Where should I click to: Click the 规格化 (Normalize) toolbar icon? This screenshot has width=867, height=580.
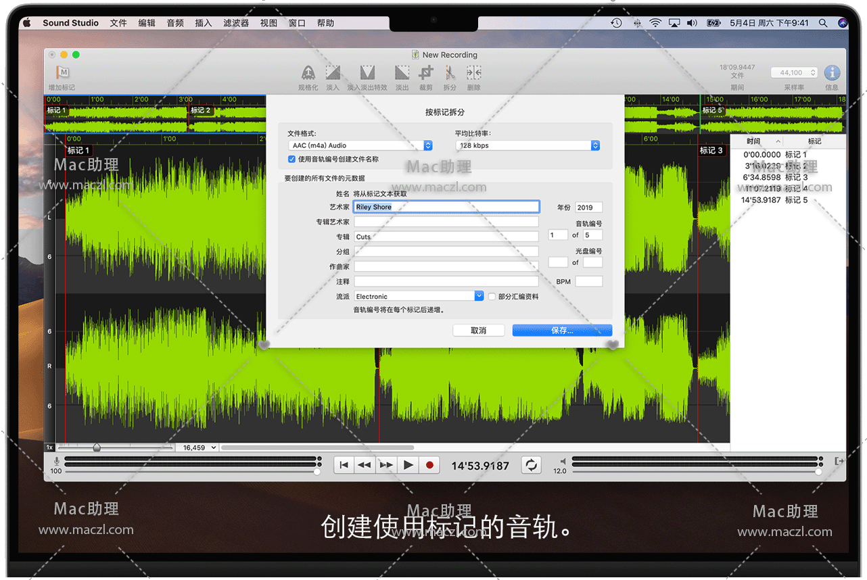click(x=308, y=73)
